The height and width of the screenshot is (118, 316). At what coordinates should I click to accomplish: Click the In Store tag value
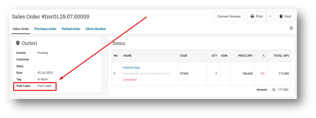pos(42,79)
